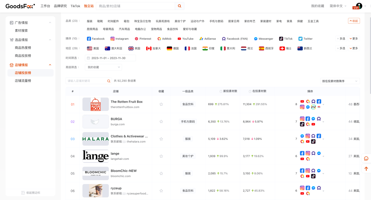Open the HALARA logo thumbnail
Viewport: 371px width, 200px height.
pos(95,139)
